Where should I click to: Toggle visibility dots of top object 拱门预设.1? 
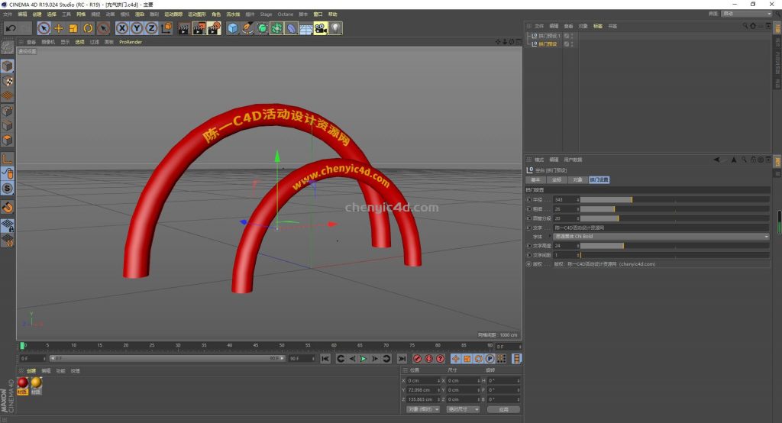pyautogui.click(x=571, y=36)
